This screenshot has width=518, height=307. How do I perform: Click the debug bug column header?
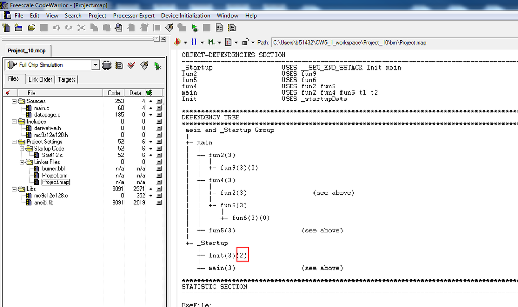[x=149, y=93]
